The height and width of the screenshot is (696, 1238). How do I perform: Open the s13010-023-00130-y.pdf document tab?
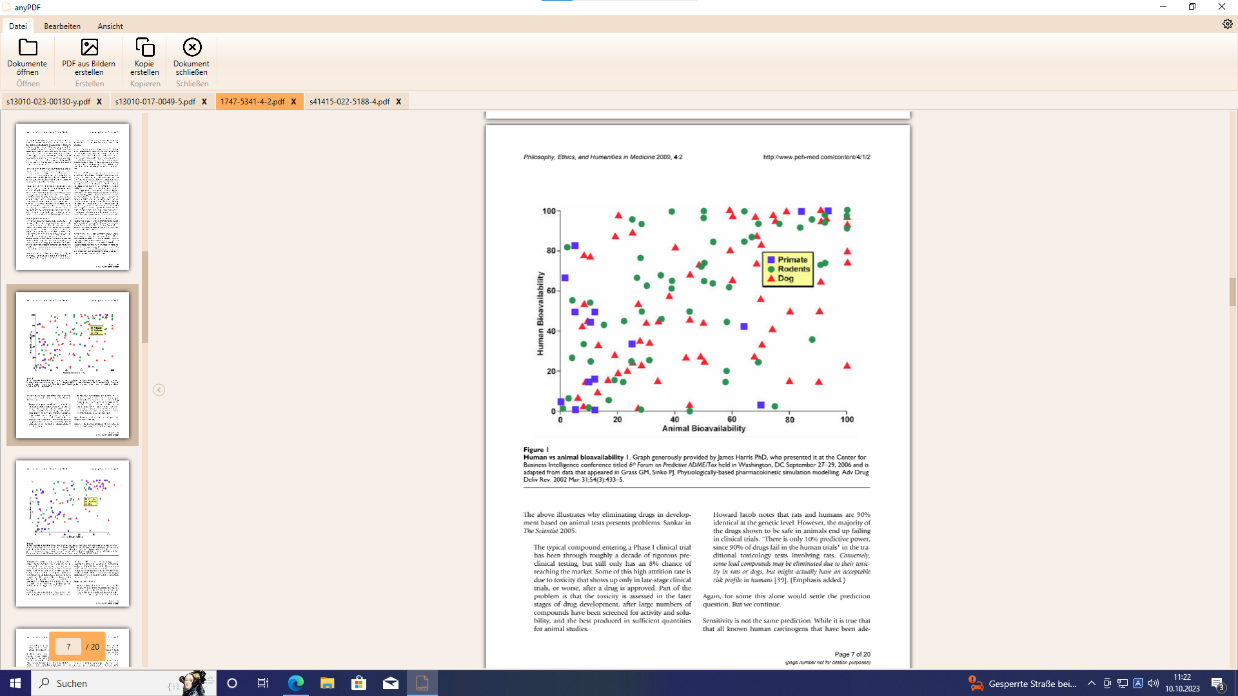[48, 102]
